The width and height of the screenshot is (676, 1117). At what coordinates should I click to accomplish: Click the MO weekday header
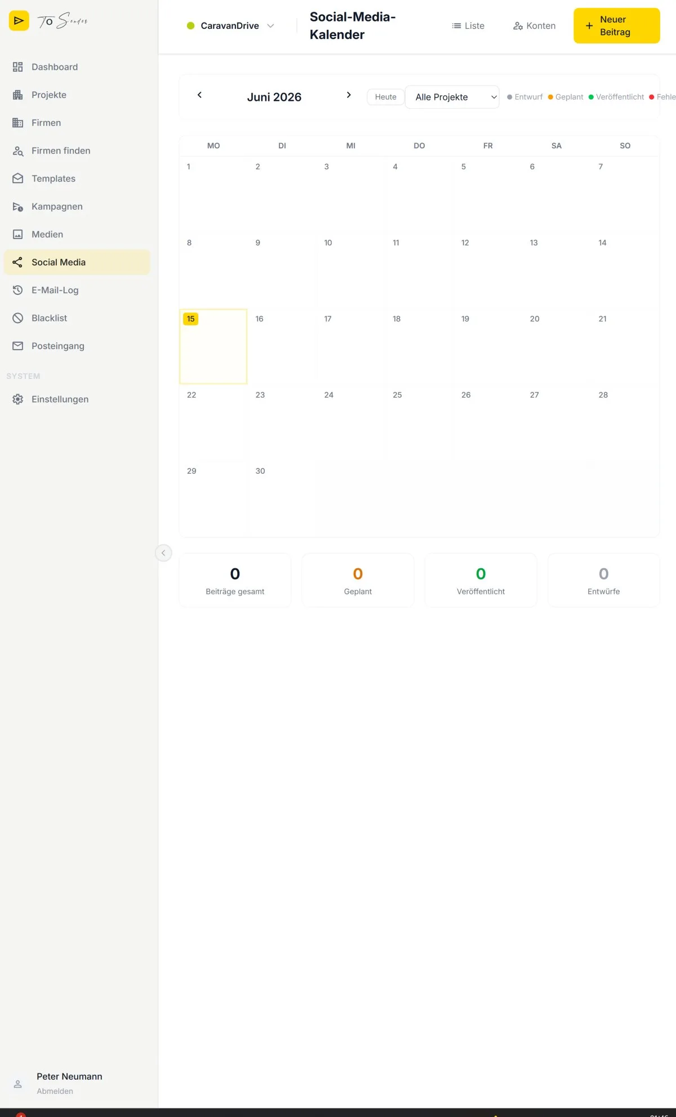(214, 145)
